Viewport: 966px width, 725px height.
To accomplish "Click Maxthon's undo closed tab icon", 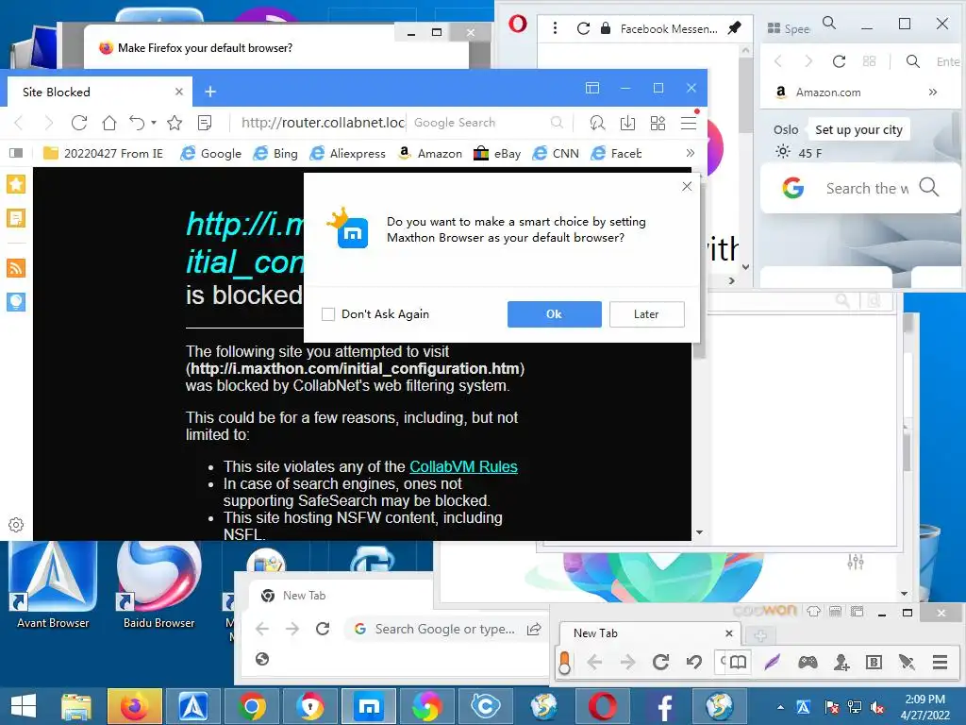I will 137,123.
